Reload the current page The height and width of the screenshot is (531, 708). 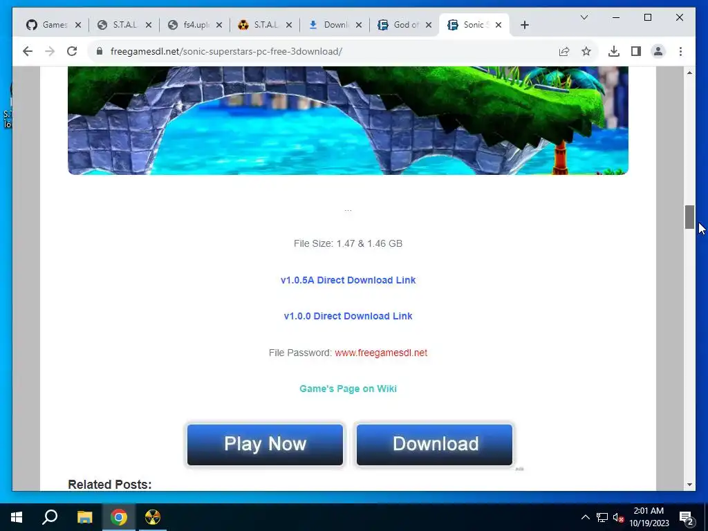(72, 51)
